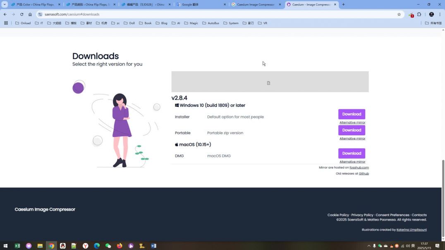
Task: Open the apps grid in bookmarks bar
Action: coord(6,23)
